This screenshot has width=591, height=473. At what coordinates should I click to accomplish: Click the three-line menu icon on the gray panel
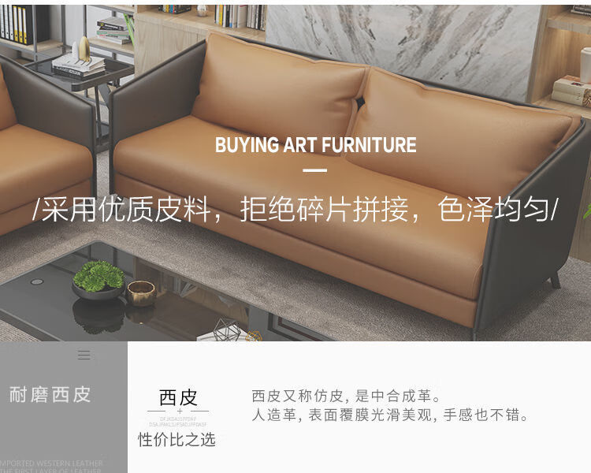(x=84, y=355)
